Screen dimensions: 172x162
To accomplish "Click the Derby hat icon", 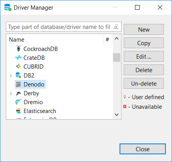I will (19, 93).
